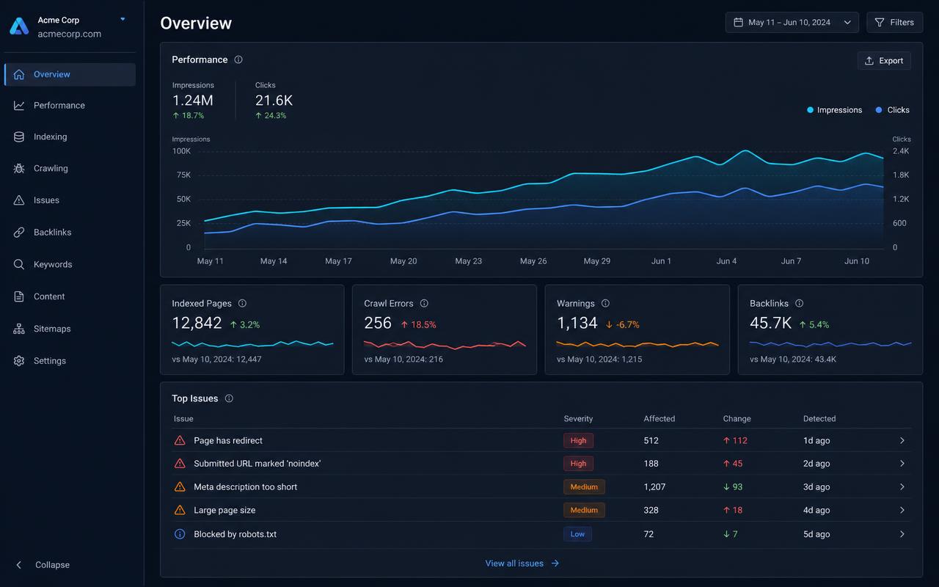Toggle Clicks series in chart legend

click(893, 110)
